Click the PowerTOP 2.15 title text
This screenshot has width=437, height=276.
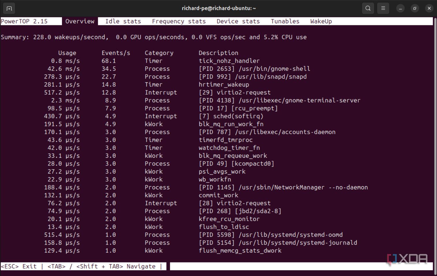click(24, 21)
